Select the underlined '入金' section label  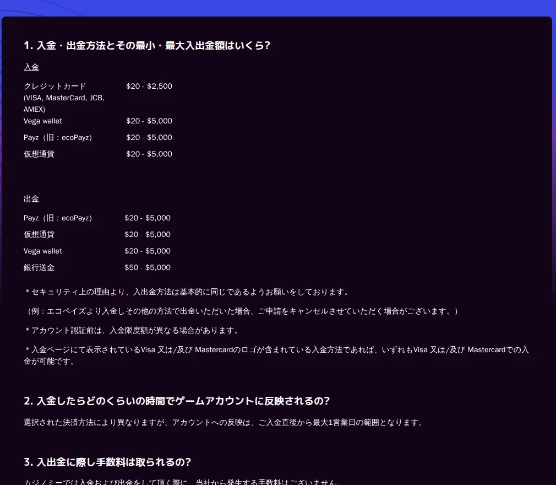pyautogui.click(x=31, y=67)
